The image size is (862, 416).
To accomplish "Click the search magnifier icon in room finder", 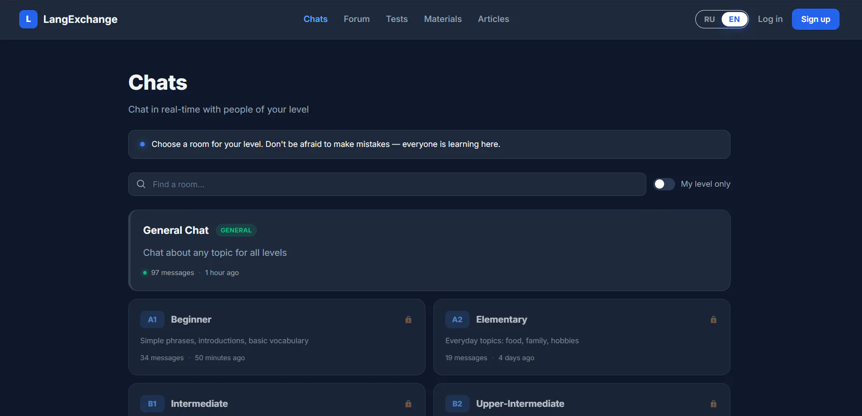I will tap(141, 184).
